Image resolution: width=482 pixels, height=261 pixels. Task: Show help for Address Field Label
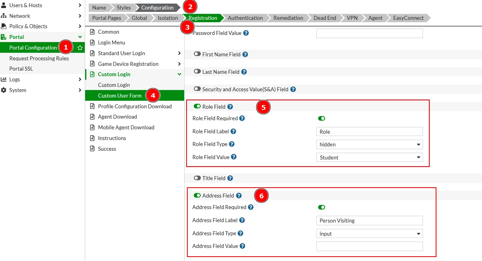click(x=242, y=220)
